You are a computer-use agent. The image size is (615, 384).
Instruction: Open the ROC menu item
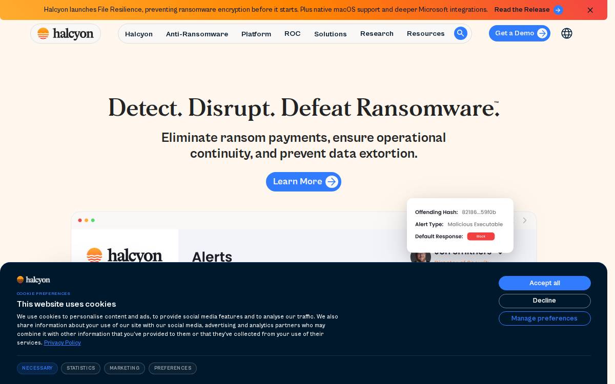pos(293,33)
